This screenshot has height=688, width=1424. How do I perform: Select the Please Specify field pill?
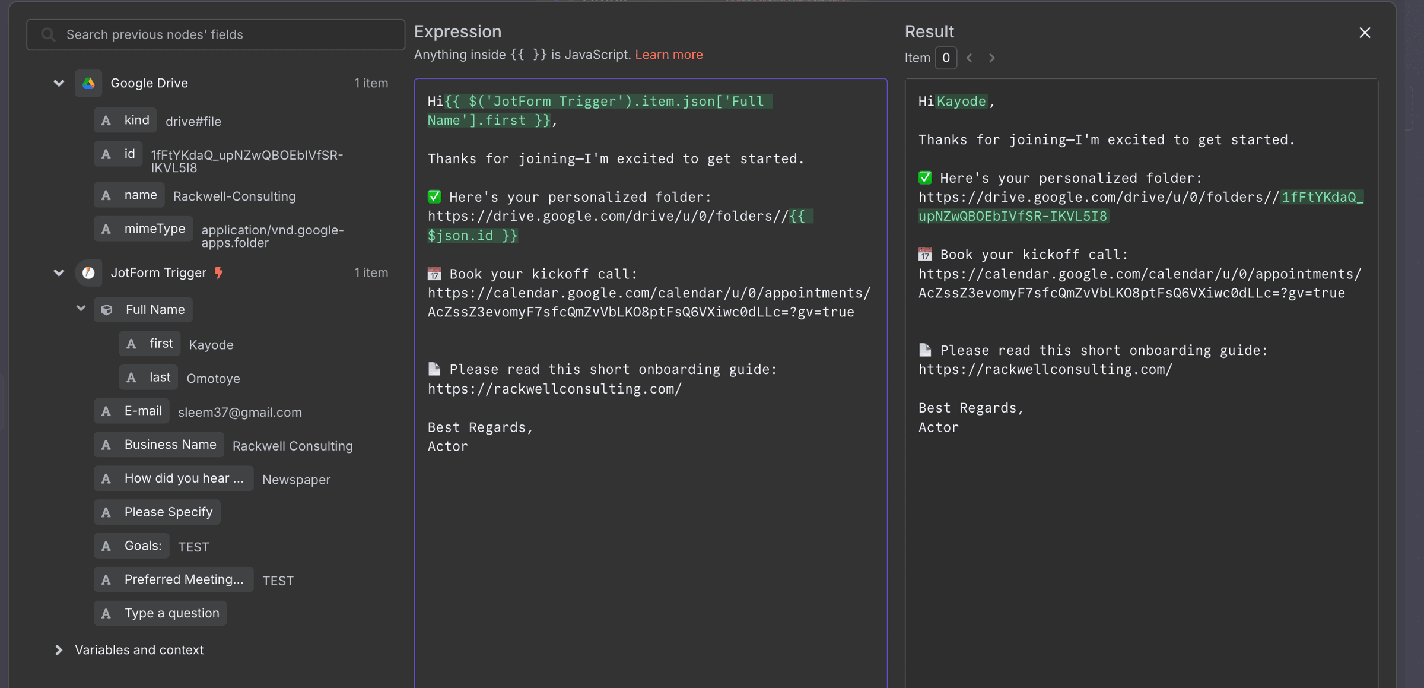(157, 512)
